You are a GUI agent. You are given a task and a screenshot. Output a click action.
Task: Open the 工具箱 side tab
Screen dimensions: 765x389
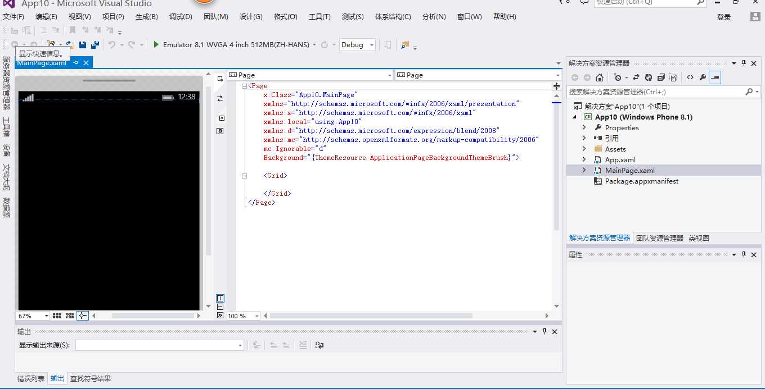[6, 127]
